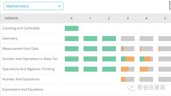This screenshot has width=171, height=96.
Task: Select the K grade column header
Action: pos(72,18)
